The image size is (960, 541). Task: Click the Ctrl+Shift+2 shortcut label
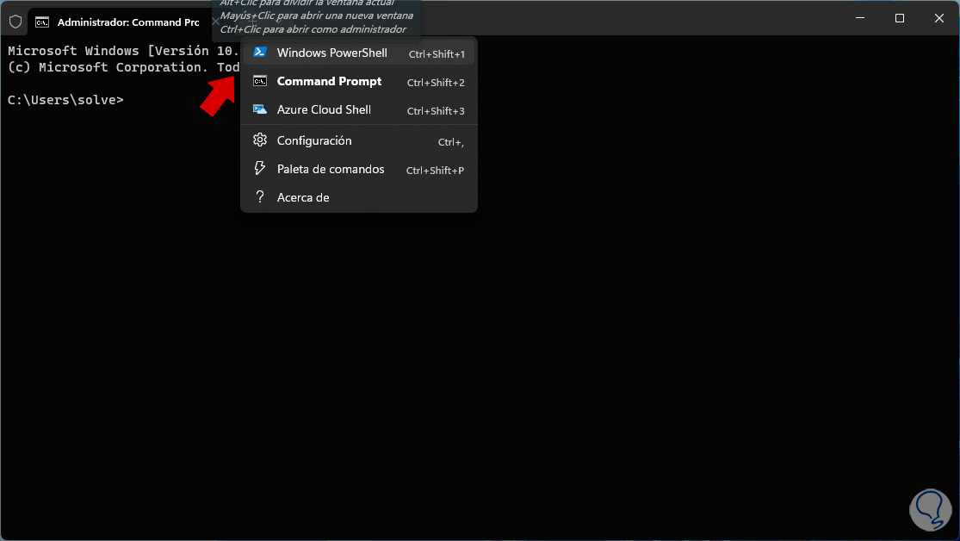pos(436,82)
